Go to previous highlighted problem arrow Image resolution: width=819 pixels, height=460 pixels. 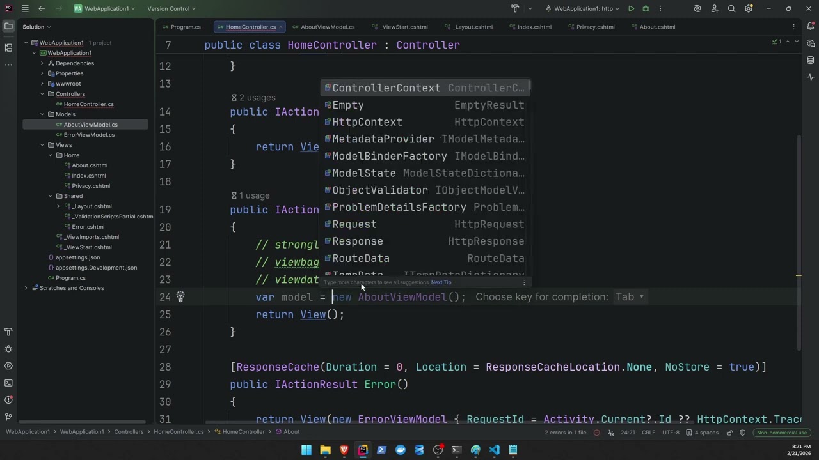[x=788, y=42]
